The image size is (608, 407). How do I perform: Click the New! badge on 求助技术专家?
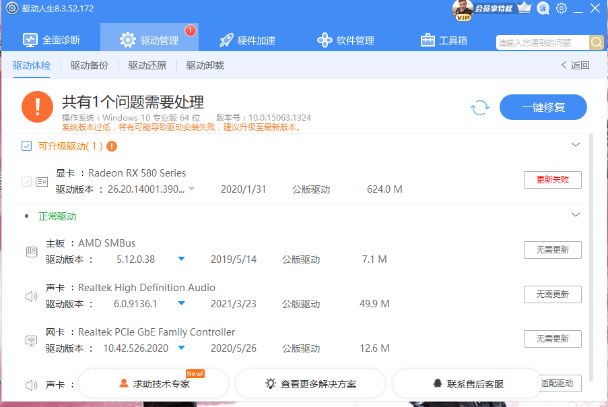point(195,373)
